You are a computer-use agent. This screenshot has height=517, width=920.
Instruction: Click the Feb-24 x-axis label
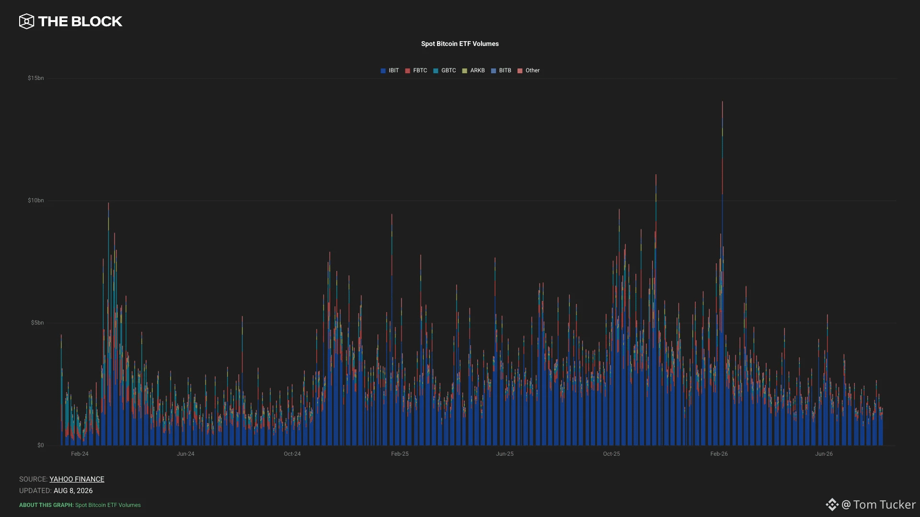(x=80, y=454)
